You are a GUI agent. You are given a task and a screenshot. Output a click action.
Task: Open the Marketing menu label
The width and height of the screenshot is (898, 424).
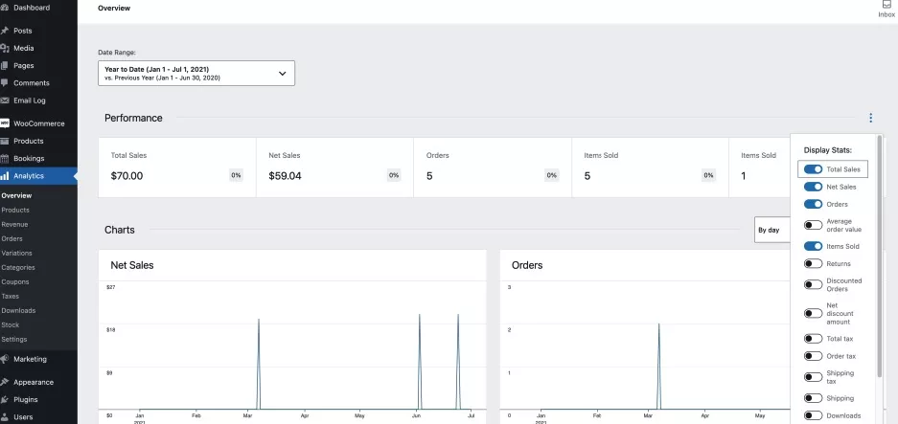(31, 359)
